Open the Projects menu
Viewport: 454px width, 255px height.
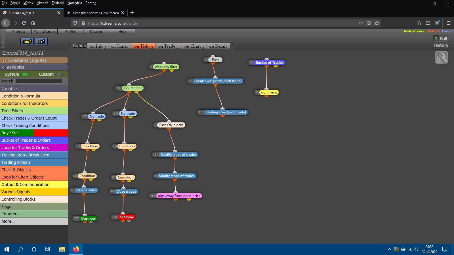point(19,31)
